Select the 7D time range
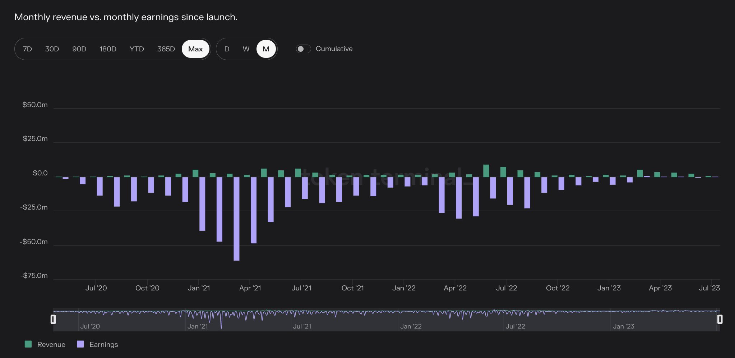The width and height of the screenshot is (735, 358). (x=27, y=49)
